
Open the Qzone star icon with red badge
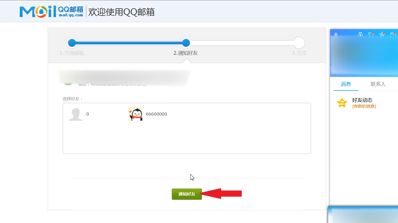(382, 34)
